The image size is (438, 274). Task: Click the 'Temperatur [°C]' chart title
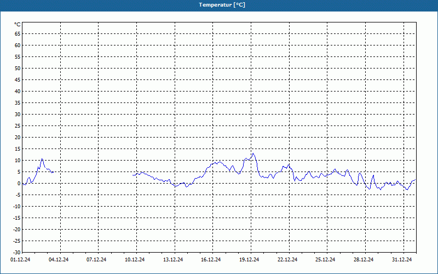click(222, 5)
